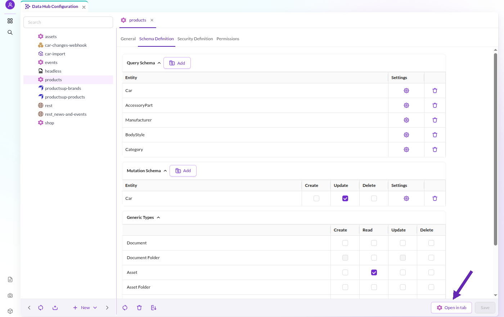This screenshot has height=317, width=504.
Task: Click the configuration Search field
Action: [x=68, y=22]
